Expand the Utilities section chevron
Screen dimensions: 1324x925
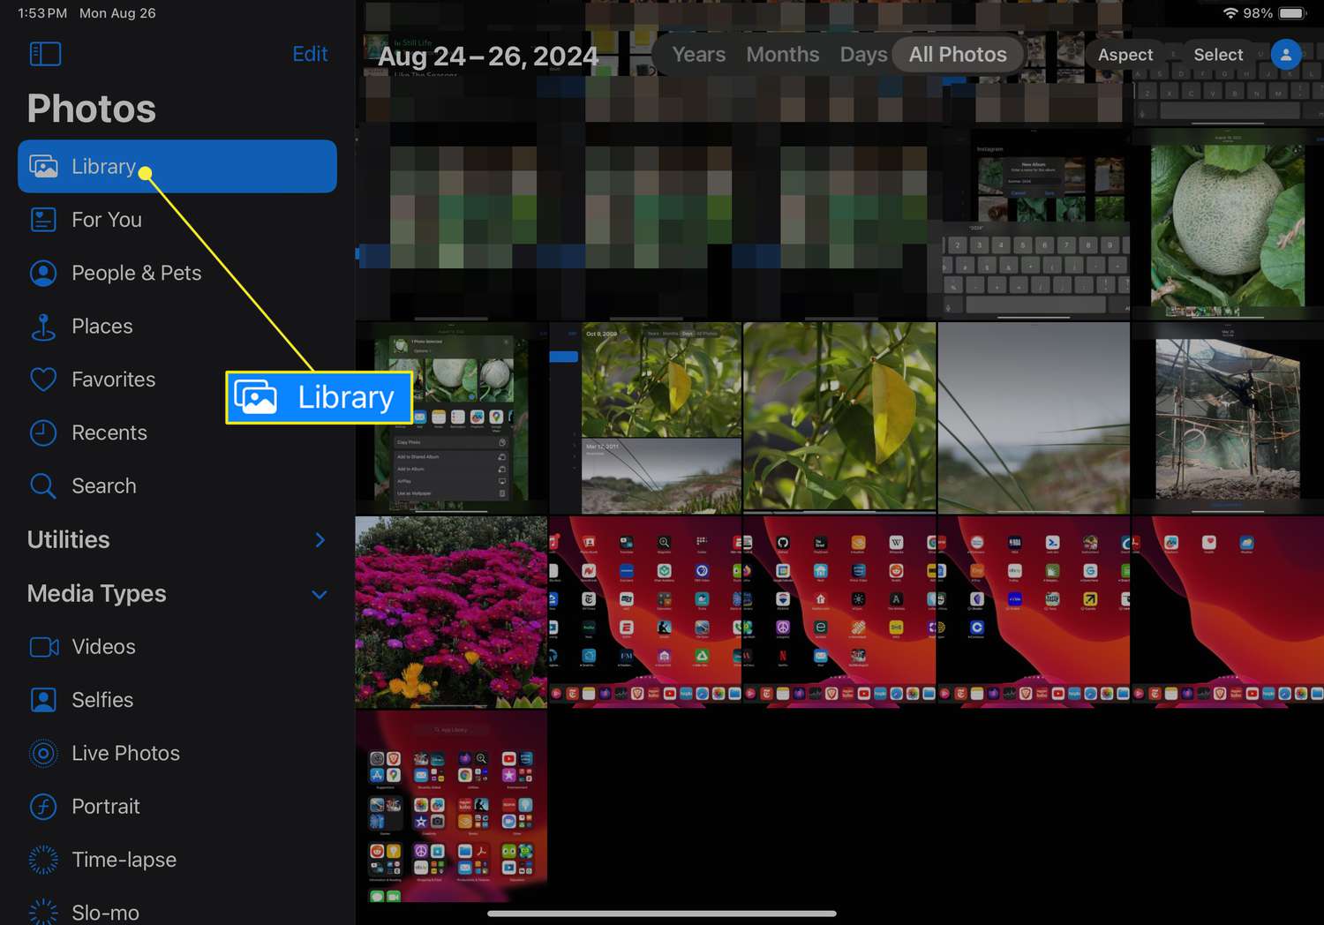coord(320,540)
